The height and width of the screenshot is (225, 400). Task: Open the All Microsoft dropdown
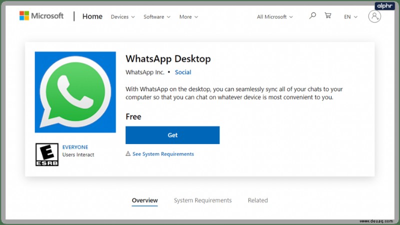274,17
